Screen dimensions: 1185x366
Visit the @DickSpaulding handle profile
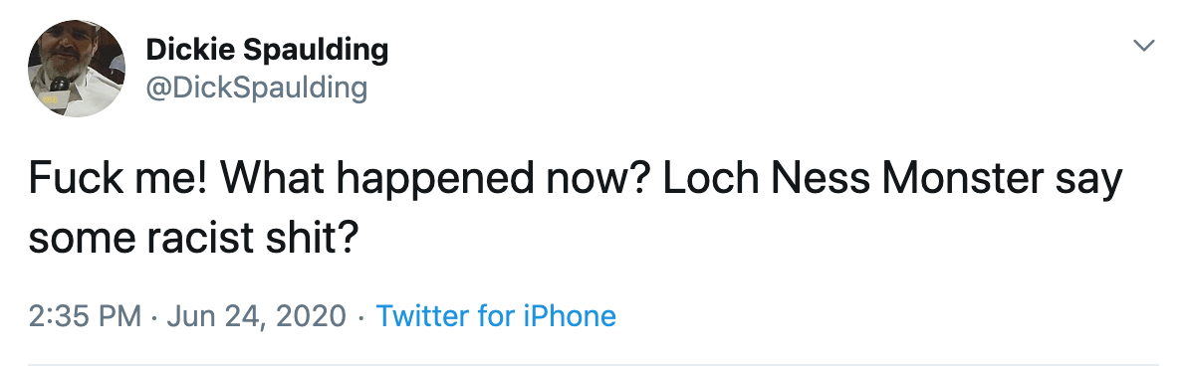(256, 88)
